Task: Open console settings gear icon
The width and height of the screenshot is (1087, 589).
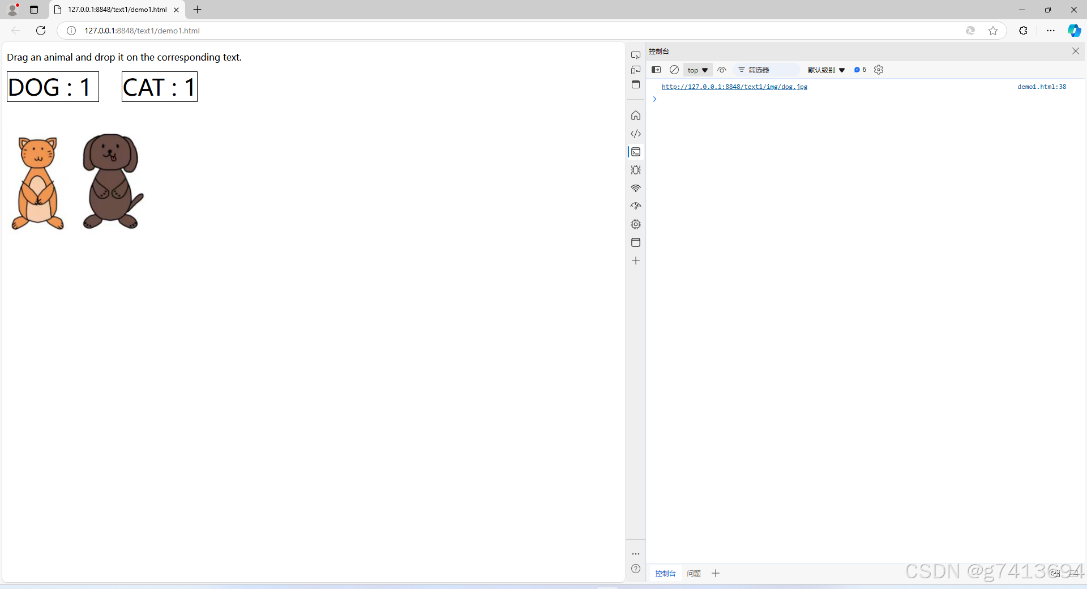Action: coord(879,70)
